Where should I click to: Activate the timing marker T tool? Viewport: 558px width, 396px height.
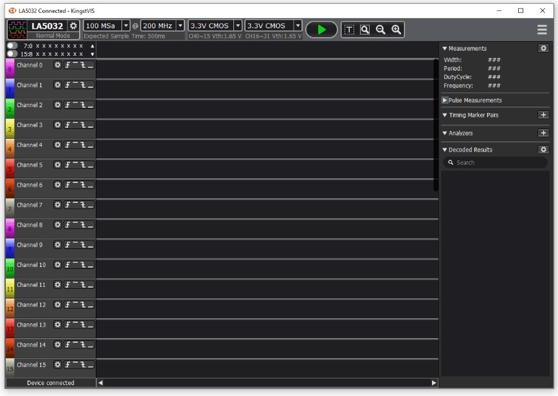pyautogui.click(x=349, y=30)
